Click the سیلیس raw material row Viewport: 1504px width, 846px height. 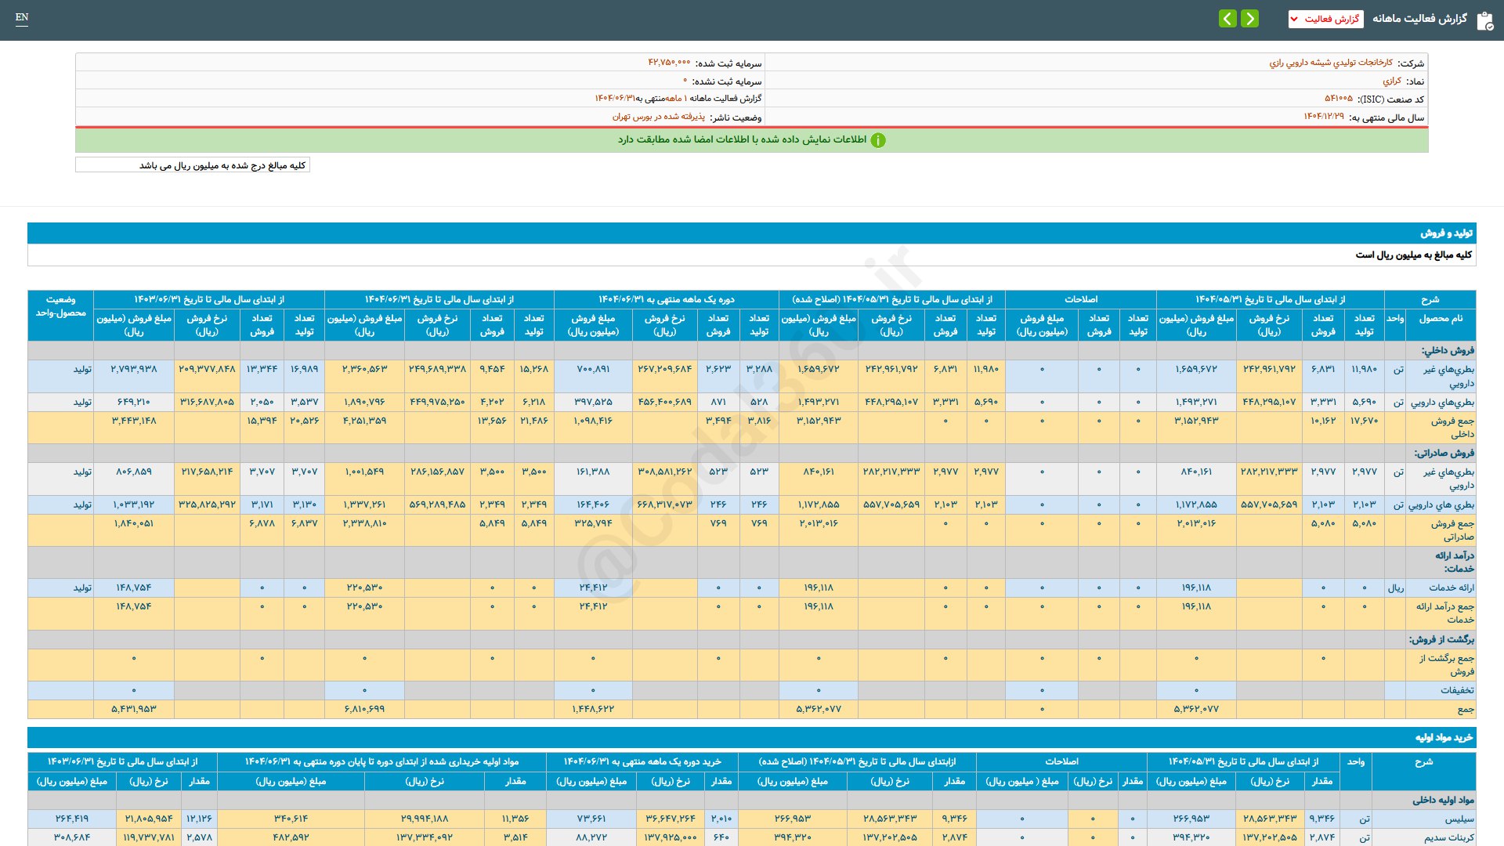(x=1459, y=819)
